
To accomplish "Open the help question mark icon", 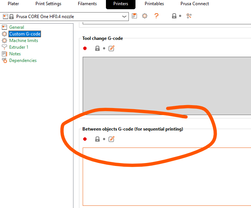I will tap(157, 16).
